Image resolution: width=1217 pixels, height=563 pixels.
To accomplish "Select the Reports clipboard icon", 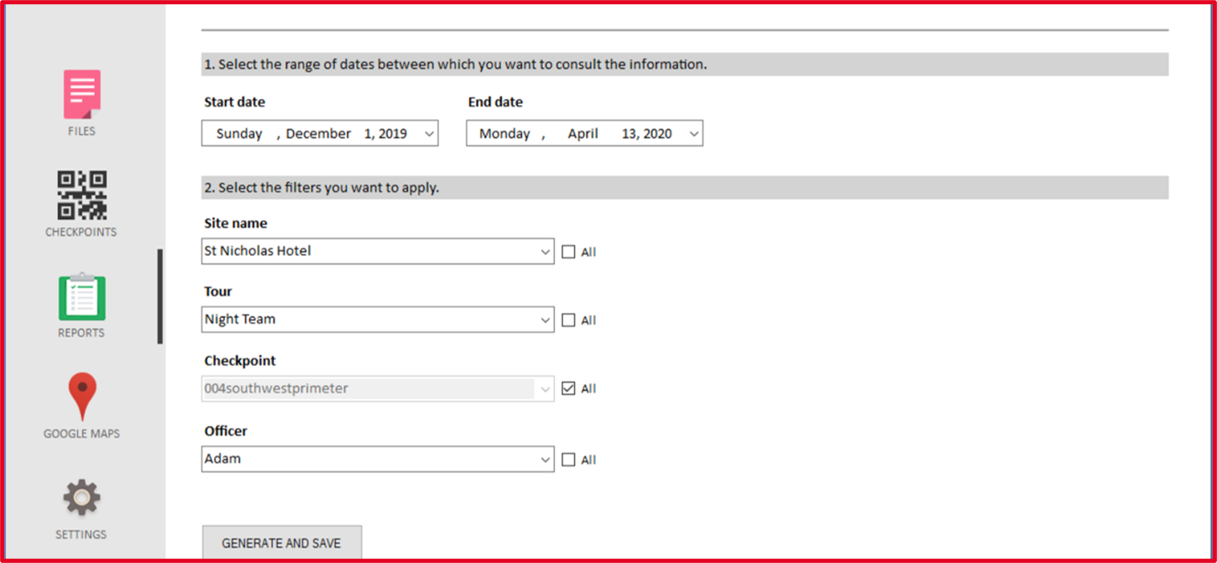I will [x=81, y=297].
